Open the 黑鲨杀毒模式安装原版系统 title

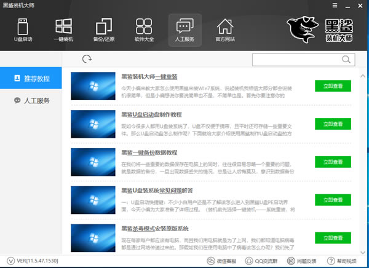click(x=155, y=229)
